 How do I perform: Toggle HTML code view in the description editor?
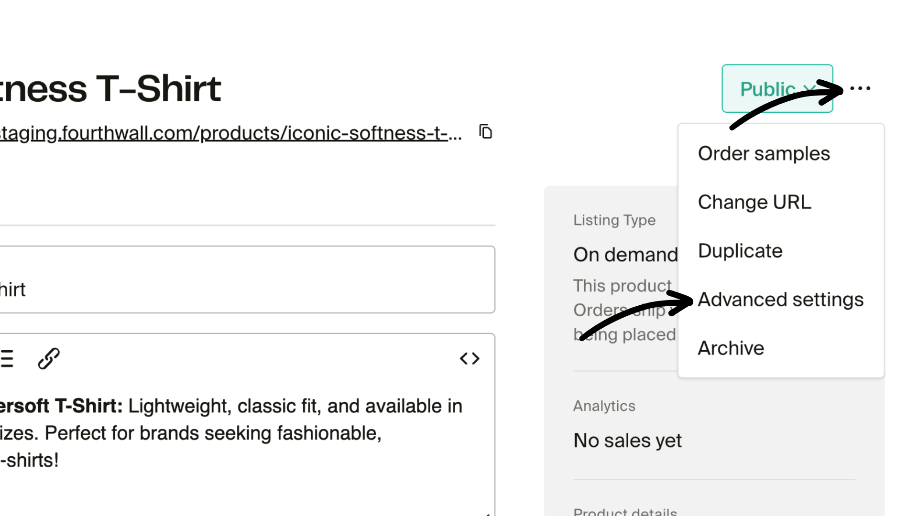pos(470,358)
